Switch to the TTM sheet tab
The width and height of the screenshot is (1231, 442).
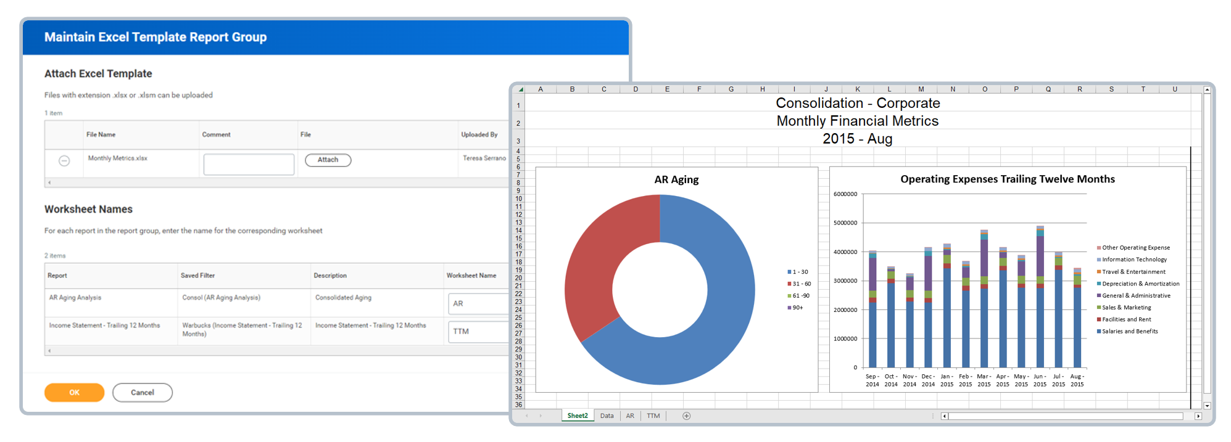[x=653, y=416]
